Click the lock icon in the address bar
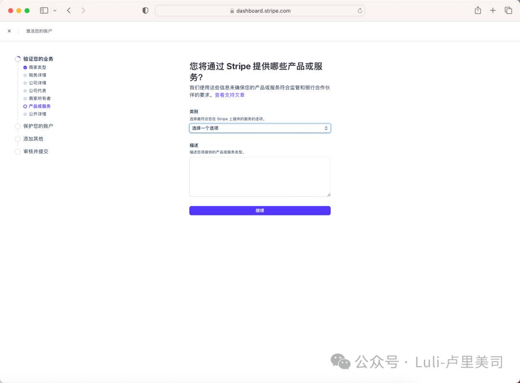The image size is (520, 383). (x=232, y=11)
